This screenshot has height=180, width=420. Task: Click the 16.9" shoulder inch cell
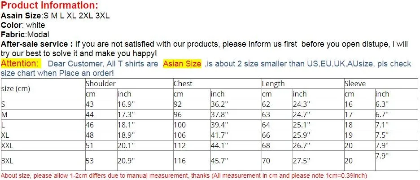point(126,104)
